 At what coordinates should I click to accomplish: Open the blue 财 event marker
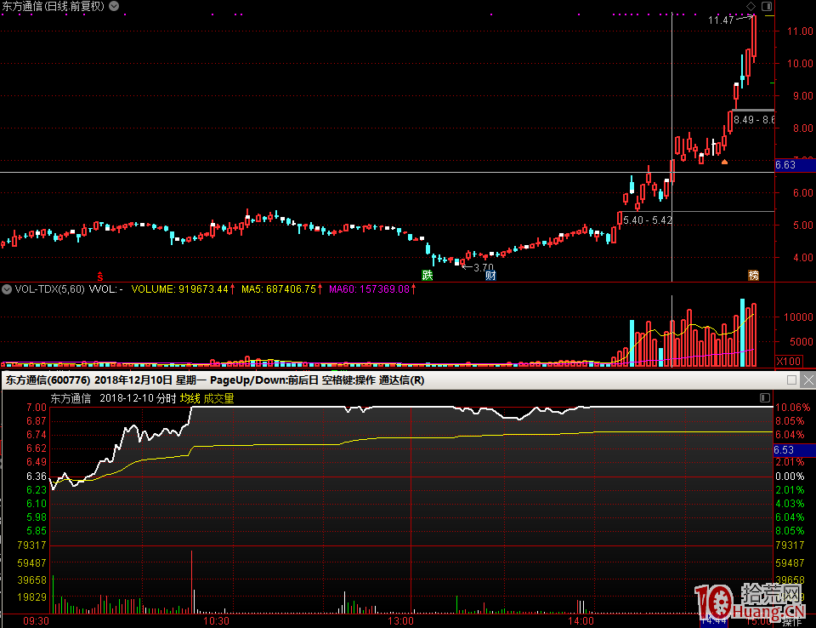coord(490,275)
